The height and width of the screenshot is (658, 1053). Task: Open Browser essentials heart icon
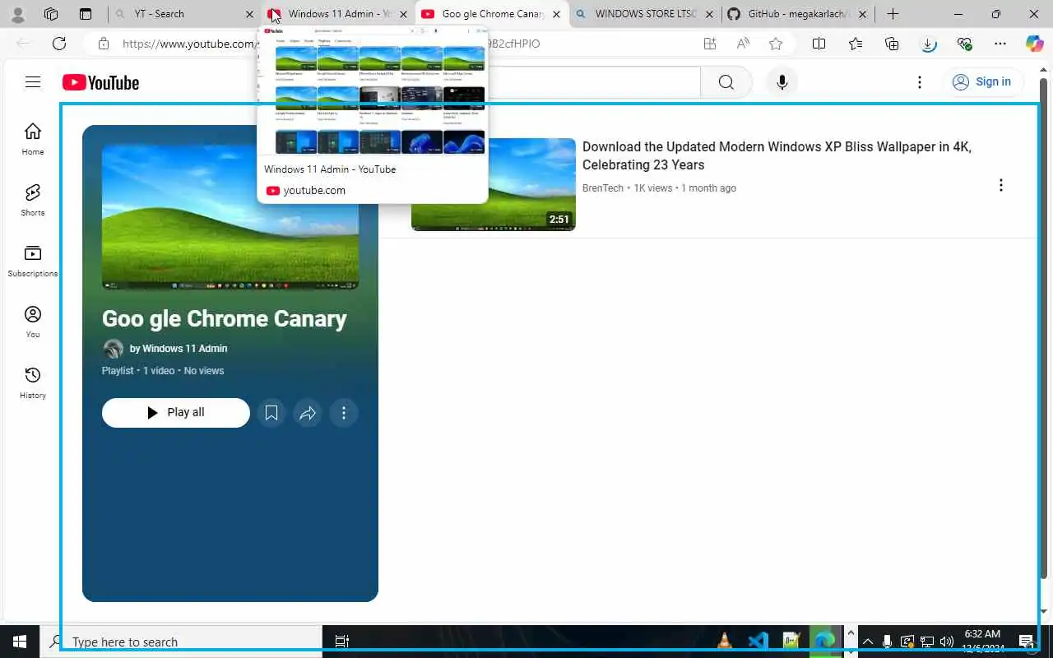964,44
